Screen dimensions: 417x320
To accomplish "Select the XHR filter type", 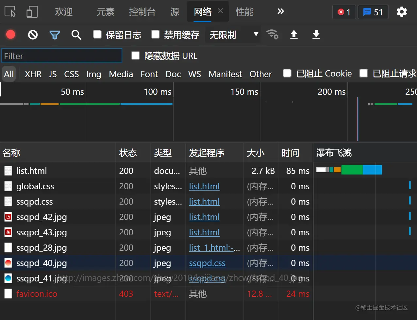I will click(33, 74).
